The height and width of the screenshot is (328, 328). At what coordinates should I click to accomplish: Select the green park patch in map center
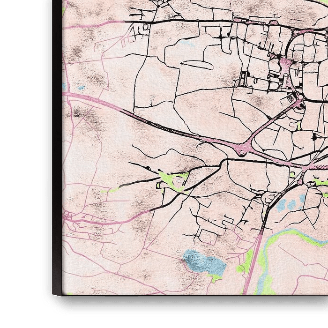pos(174,179)
